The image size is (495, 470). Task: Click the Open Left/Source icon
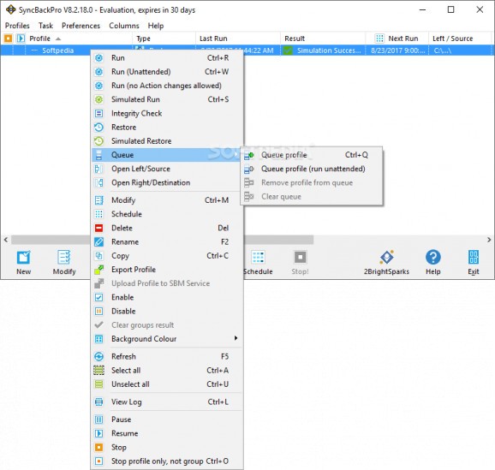point(98,169)
